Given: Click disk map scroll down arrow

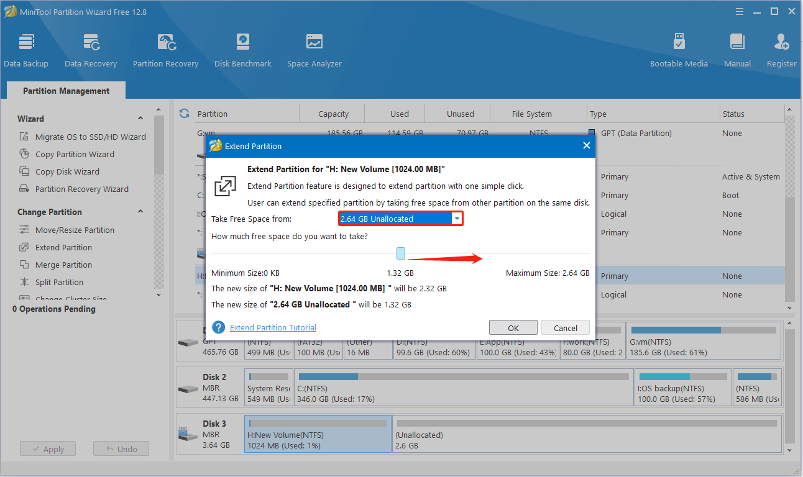Looking at the screenshot, I should (790, 450).
